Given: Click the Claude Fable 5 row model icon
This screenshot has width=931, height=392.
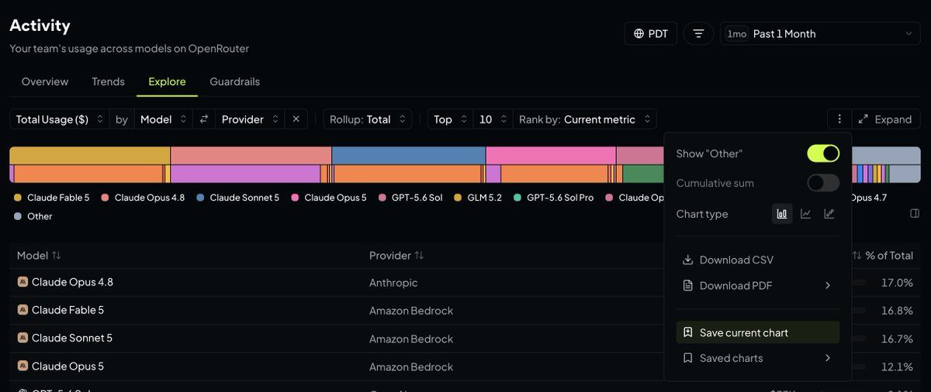Looking at the screenshot, I should (x=22, y=310).
